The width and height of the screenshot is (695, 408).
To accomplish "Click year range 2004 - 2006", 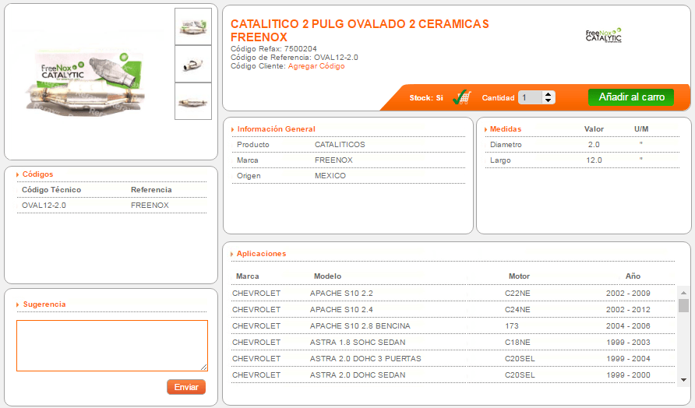I will pos(628,326).
